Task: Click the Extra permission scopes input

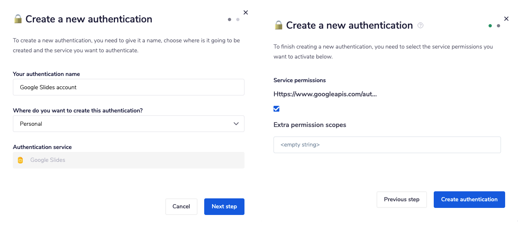Action: pyautogui.click(x=387, y=145)
